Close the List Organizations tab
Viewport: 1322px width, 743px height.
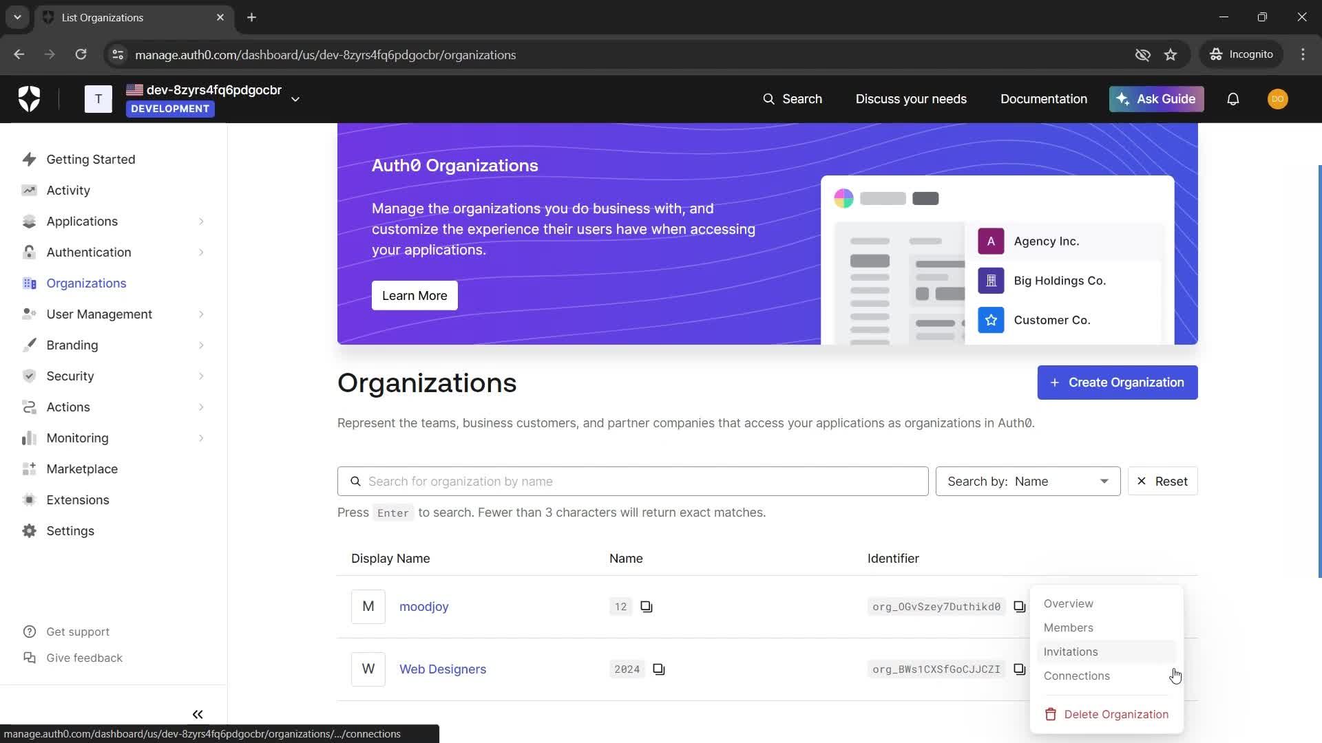220,17
